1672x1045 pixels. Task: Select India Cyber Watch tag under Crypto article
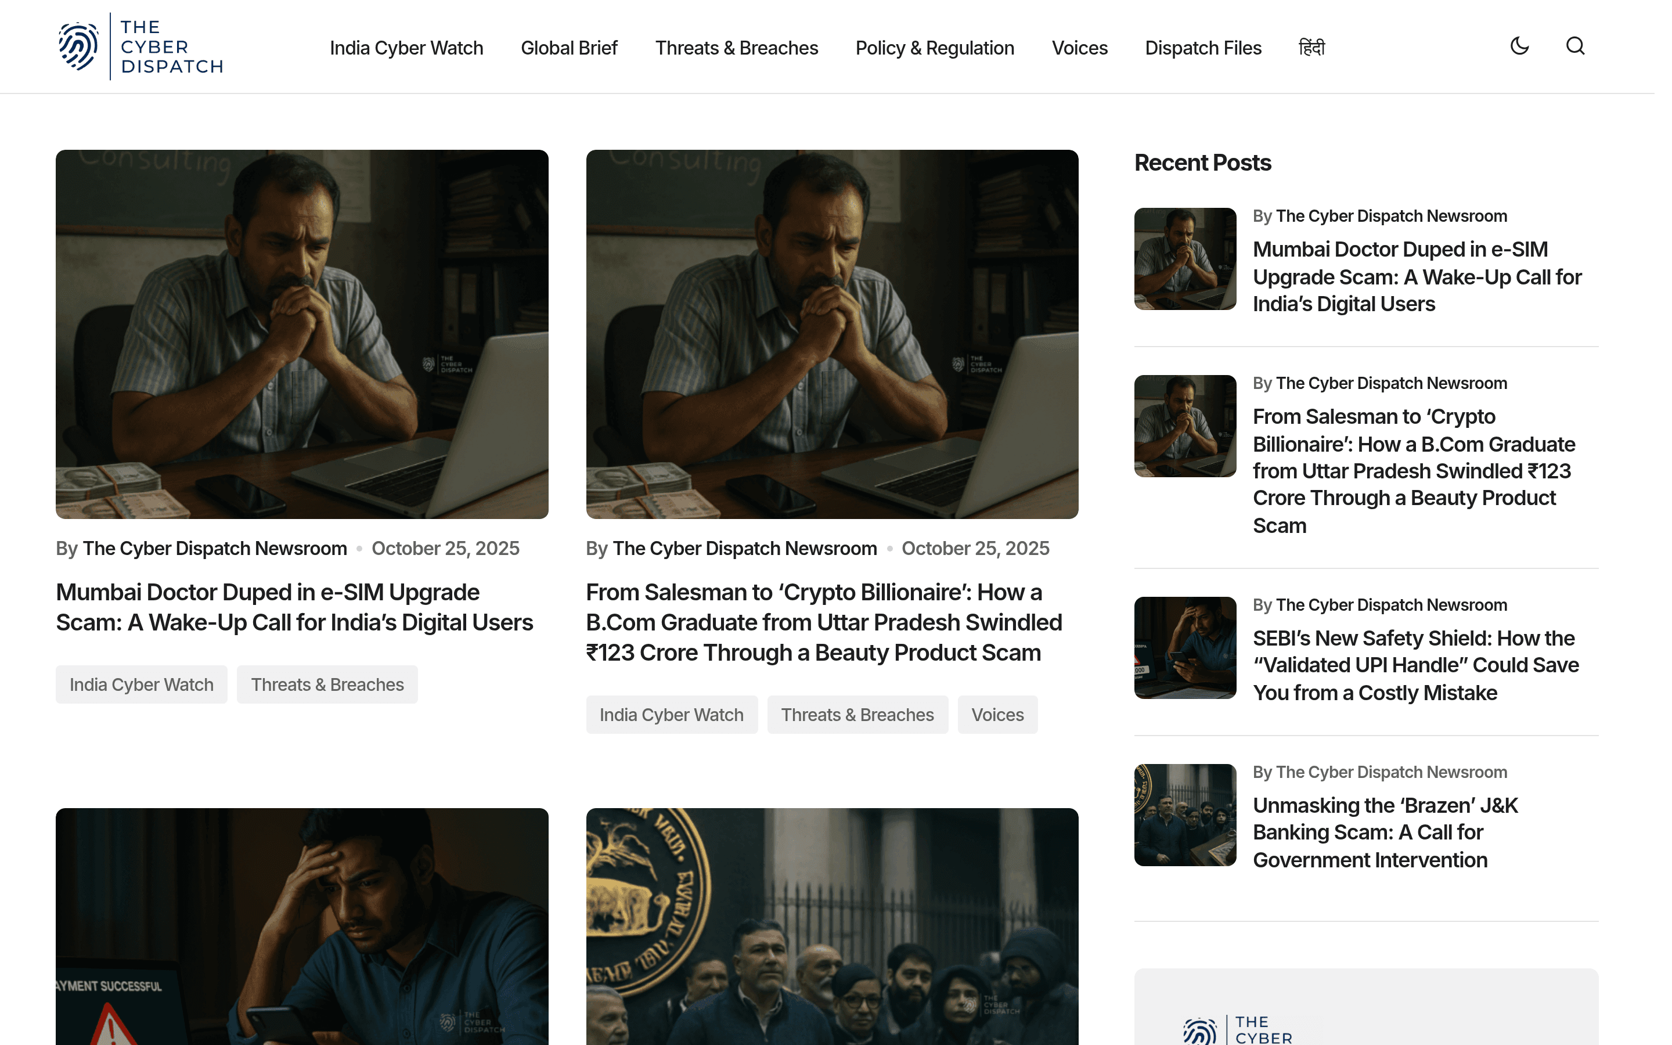[x=672, y=715]
